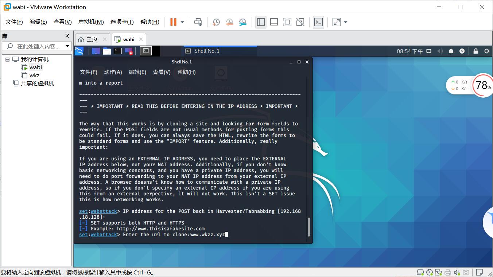493x277 pixels.
Task: Launch the terminal emulator from the Kali panel
Action: coord(118,51)
